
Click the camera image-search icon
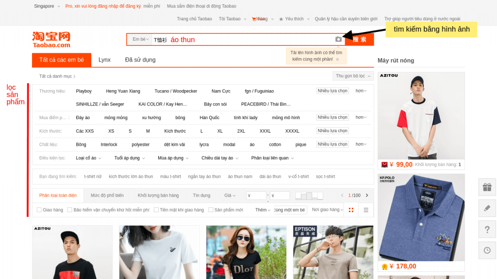[338, 39]
